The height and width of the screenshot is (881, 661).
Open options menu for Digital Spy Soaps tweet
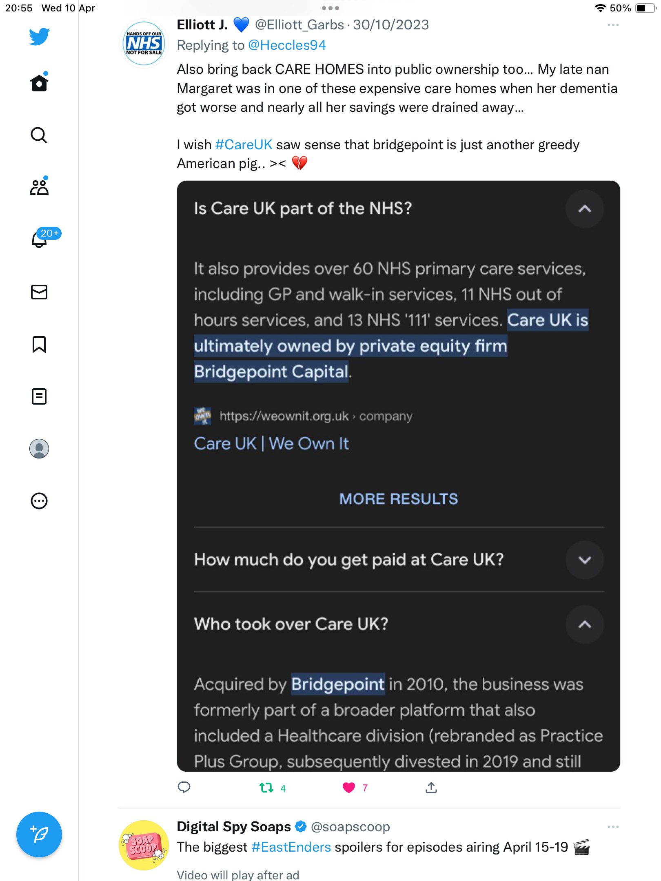[613, 827]
